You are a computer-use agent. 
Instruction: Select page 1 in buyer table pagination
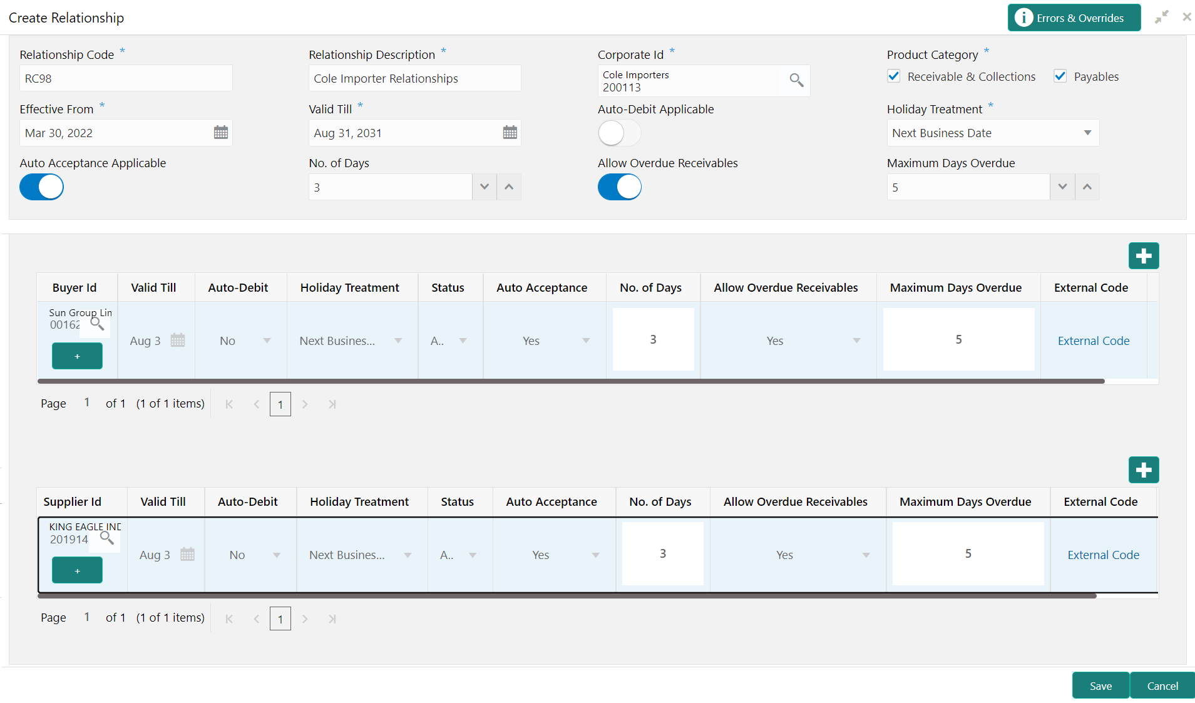click(x=280, y=404)
